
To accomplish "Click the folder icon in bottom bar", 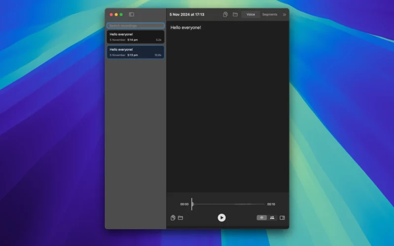I will coord(180,217).
